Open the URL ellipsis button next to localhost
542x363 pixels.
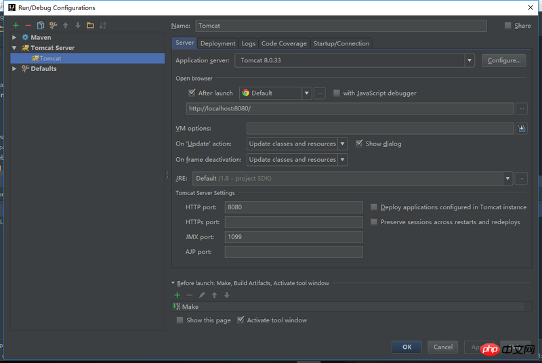(522, 109)
